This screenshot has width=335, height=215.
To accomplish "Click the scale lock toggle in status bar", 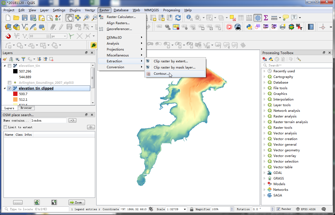I will tap(192, 209).
